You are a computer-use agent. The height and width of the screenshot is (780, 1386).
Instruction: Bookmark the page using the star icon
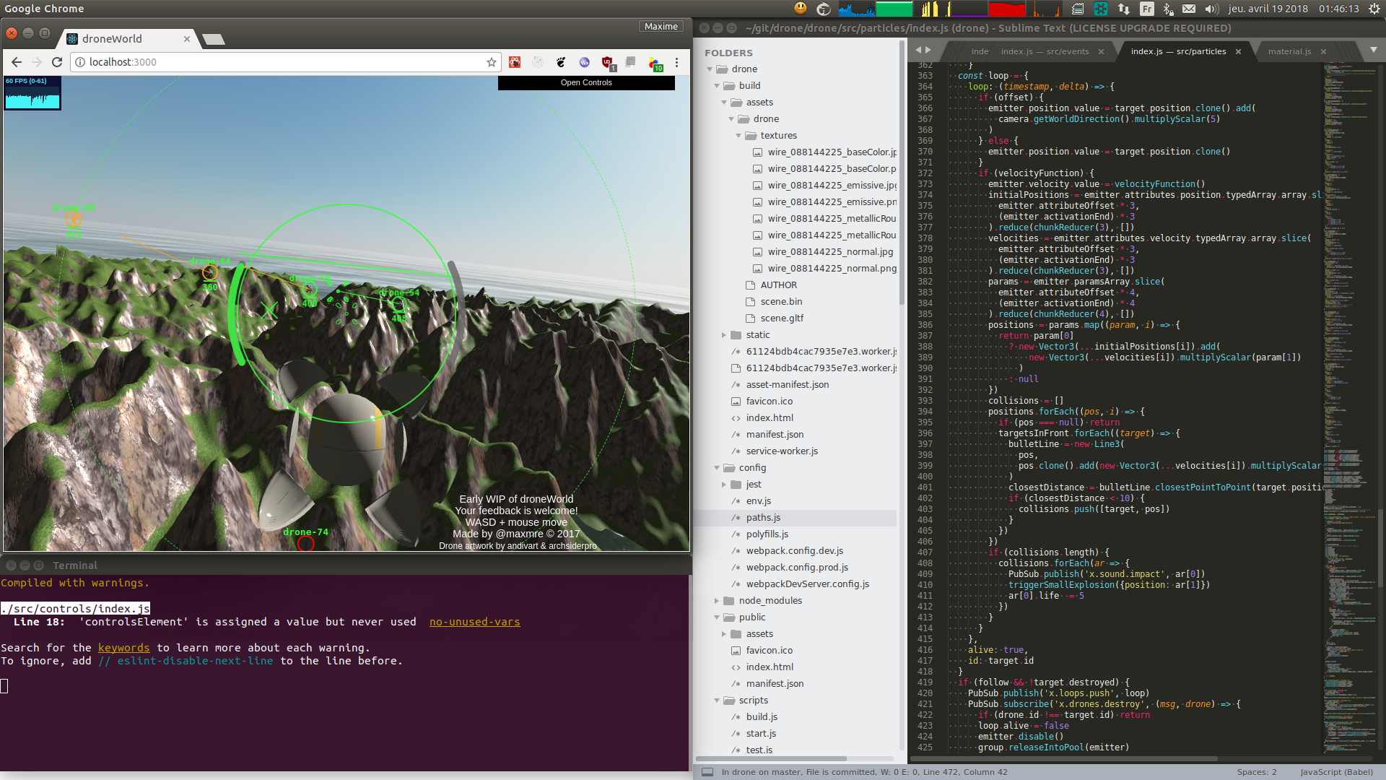pos(491,62)
